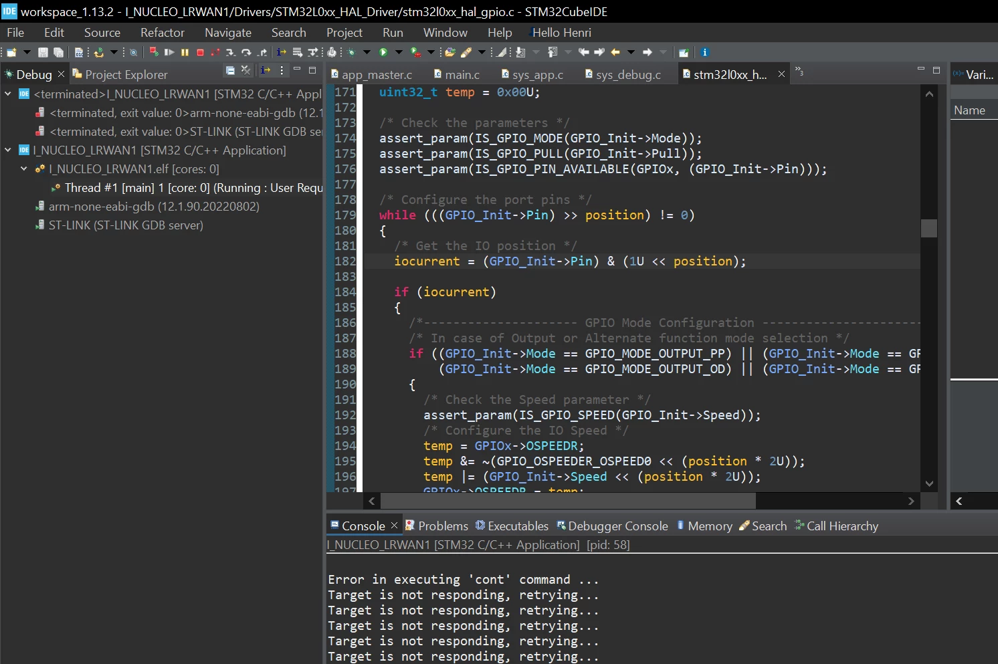Image resolution: width=998 pixels, height=664 pixels.
Task: Click the Terminate and Relaunch icon
Action: pos(154,52)
